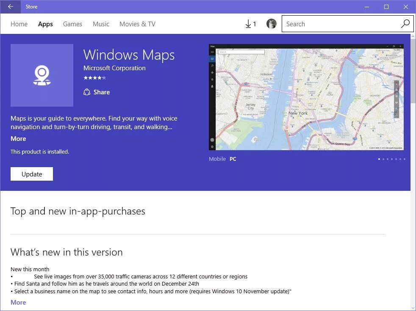Viewport: 416px width, 311px height.
Task: Click the Share button
Action: (97, 92)
